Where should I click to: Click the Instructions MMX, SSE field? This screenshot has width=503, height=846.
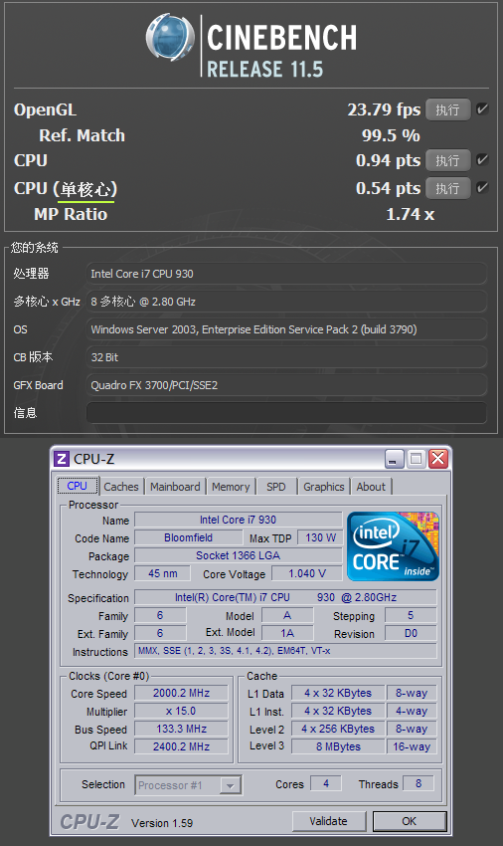pyautogui.click(x=285, y=651)
